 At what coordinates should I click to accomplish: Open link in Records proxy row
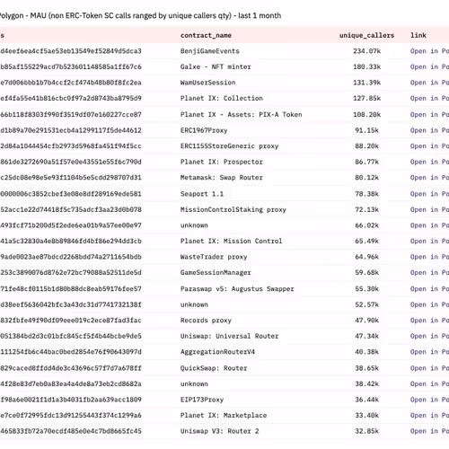[429, 321]
